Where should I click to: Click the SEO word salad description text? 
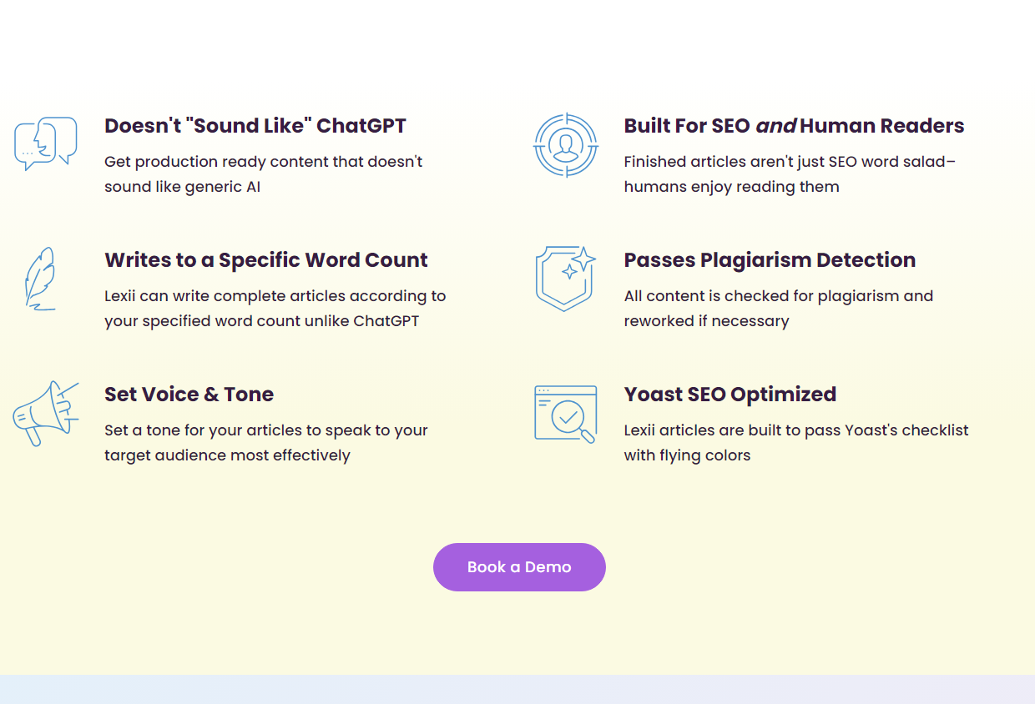pyautogui.click(x=790, y=174)
